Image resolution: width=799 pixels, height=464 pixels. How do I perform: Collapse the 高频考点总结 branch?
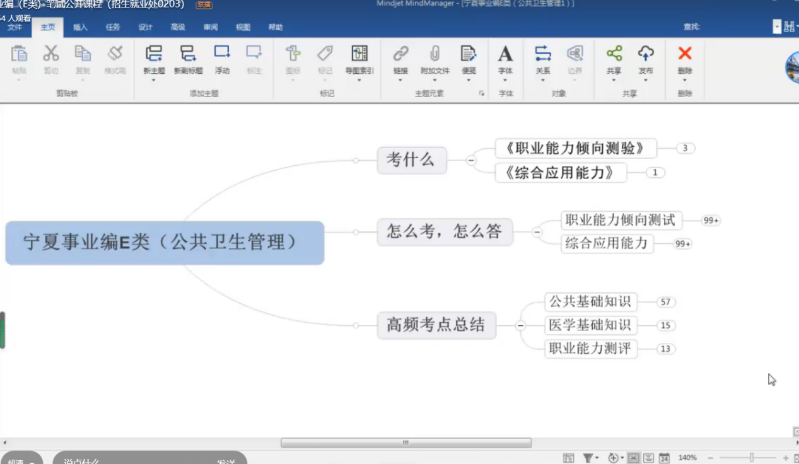click(x=520, y=326)
